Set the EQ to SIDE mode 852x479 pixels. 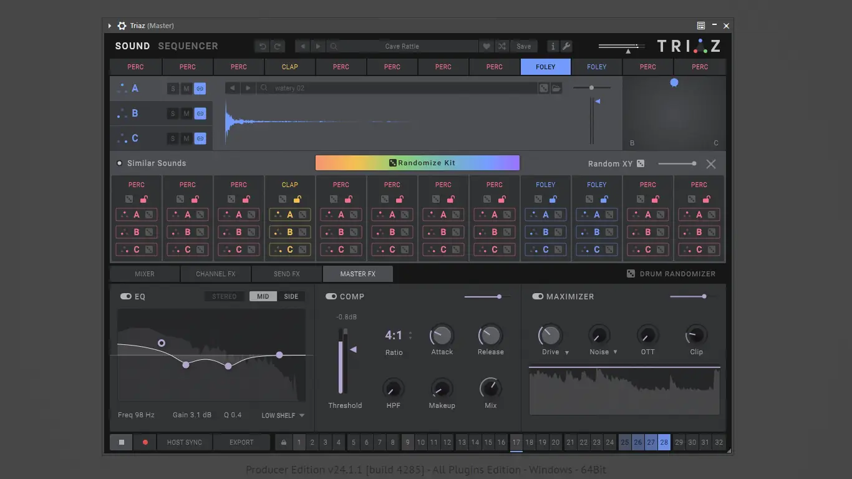click(291, 296)
